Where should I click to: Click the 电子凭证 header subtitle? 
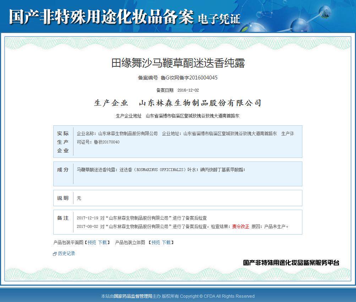tap(219, 19)
